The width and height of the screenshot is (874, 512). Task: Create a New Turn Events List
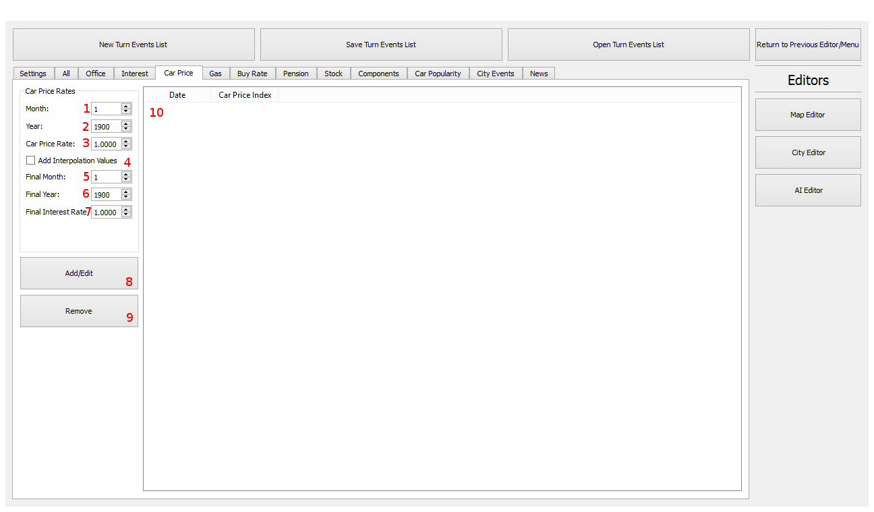[x=133, y=45]
